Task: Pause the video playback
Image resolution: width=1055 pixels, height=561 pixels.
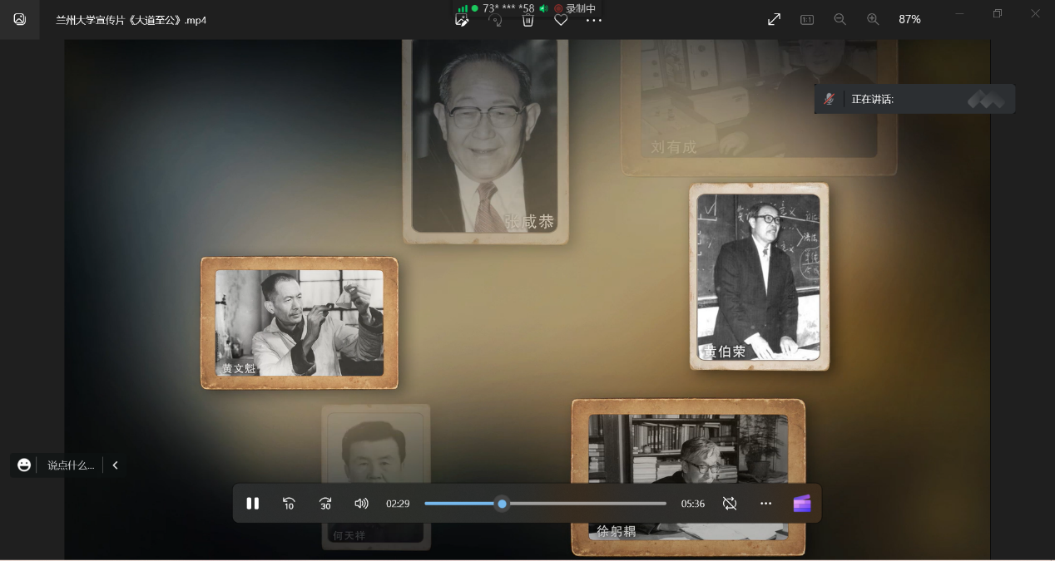Action: point(253,504)
